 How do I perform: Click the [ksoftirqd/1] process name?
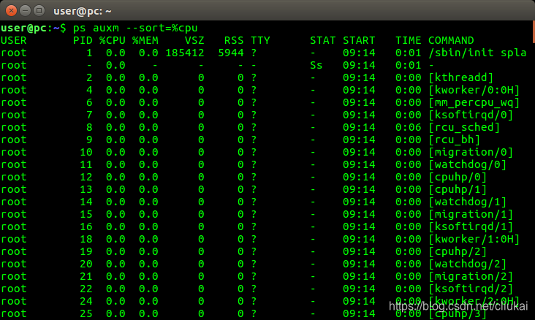pos(471,227)
